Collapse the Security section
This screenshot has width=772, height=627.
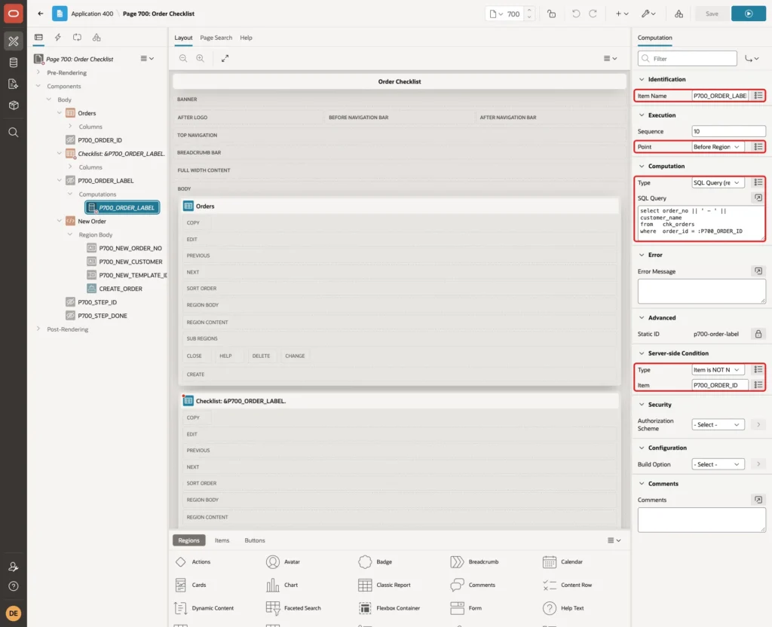tap(641, 405)
